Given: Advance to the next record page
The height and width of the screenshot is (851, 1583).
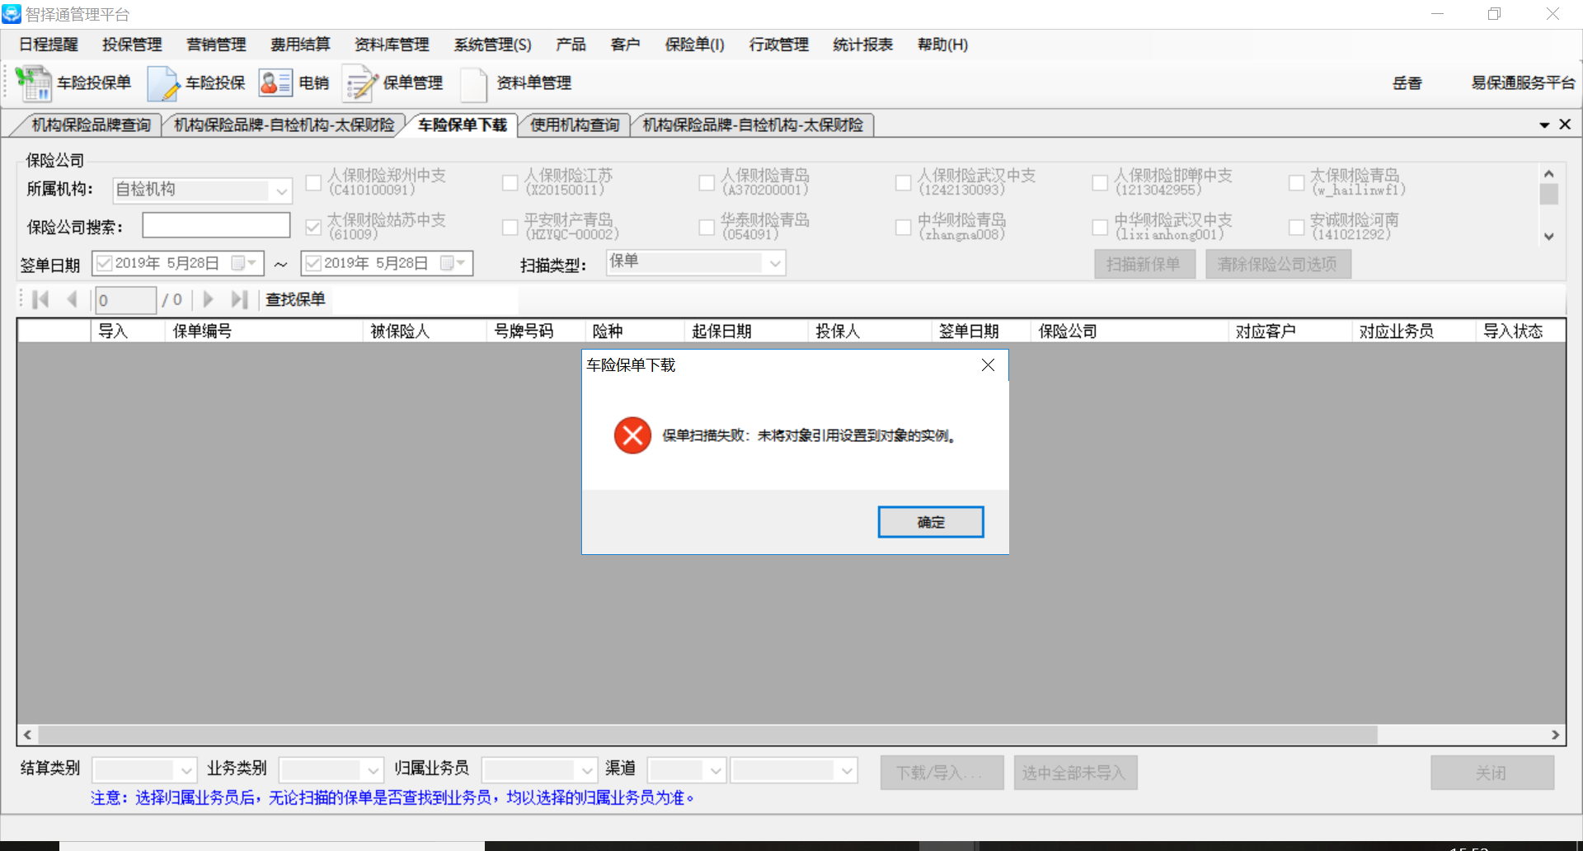Looking at the screenshot, I should [x=208, y=299].
